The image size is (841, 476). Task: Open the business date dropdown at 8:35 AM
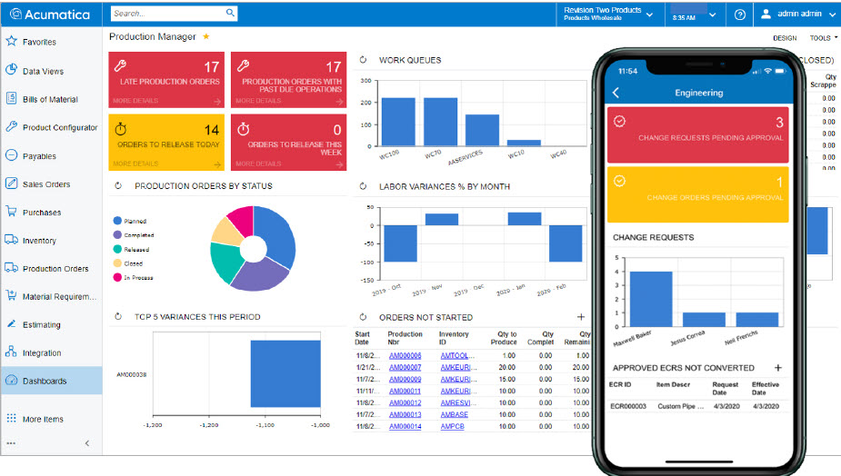click(694, 15)
